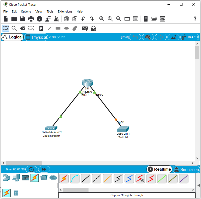The height and width of the screenshot is (199, 201).
Task: Open the drawing palette rectangle icon
Action: [x=127, y=19]
